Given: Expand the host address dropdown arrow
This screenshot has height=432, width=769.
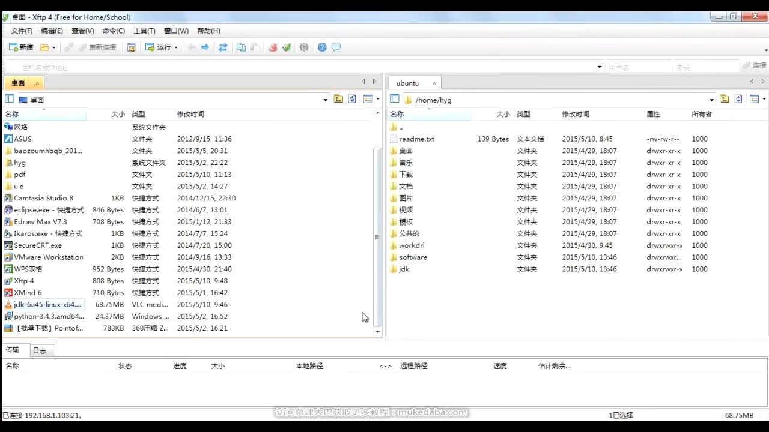Looking at the screenshot, I should coord(600,67).
